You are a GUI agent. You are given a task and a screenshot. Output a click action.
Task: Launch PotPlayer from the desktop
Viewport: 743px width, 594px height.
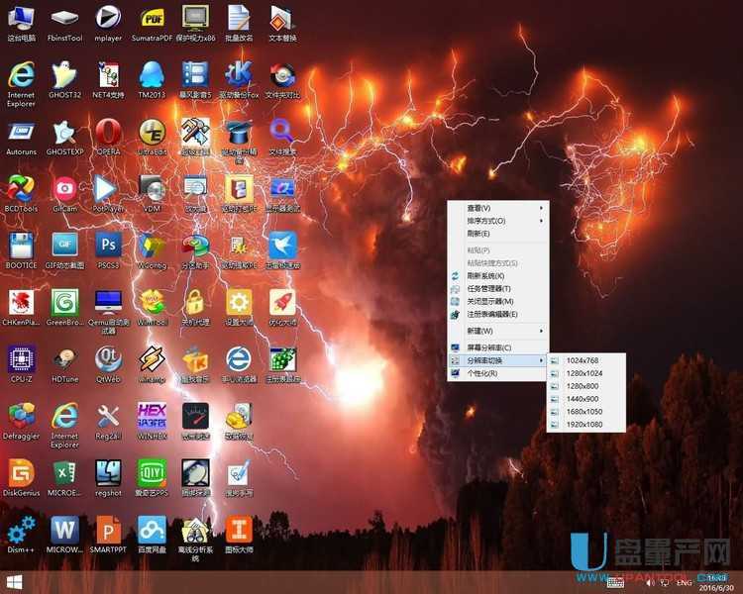[108, 194]
